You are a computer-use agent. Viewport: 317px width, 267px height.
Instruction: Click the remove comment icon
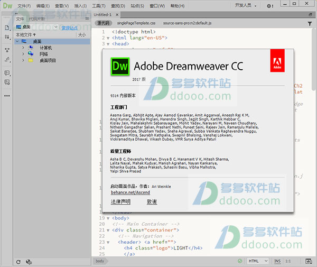click(x=7, y=82)
